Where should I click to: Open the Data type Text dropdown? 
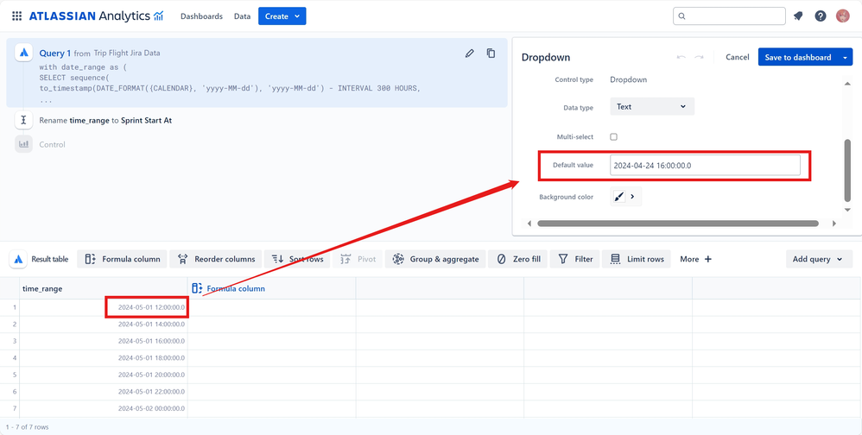[652, 106]
